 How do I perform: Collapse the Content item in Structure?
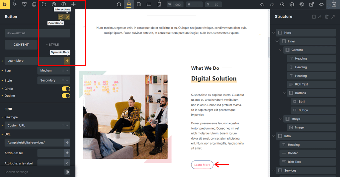(x=281, y=50)
